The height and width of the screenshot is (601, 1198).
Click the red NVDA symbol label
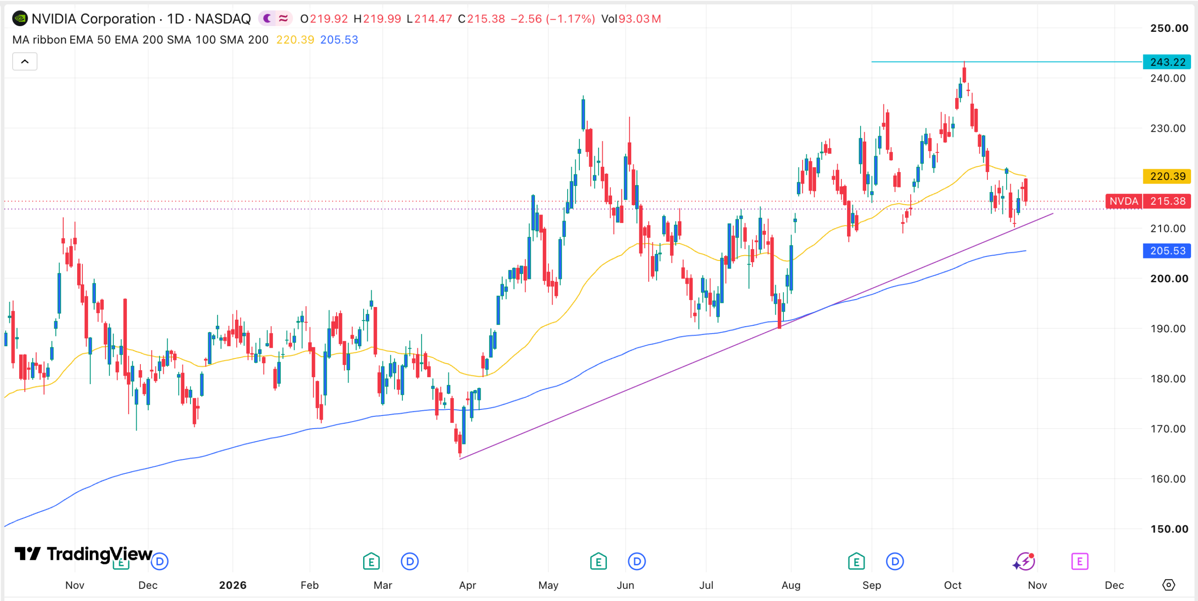pyautogui.click(x=1124, y=201)
